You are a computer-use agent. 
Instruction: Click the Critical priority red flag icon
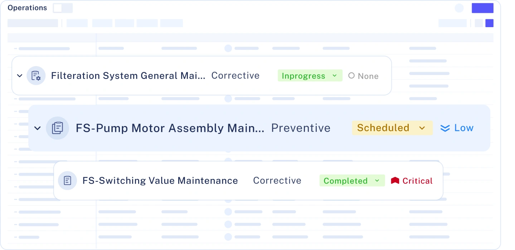395,181
